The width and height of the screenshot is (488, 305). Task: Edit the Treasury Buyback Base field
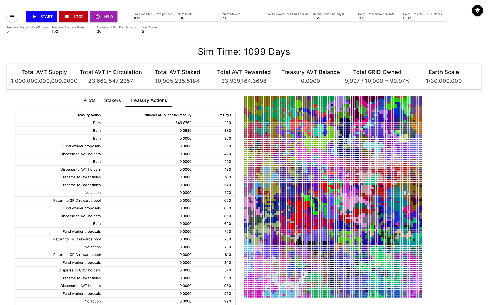[73, 32]
